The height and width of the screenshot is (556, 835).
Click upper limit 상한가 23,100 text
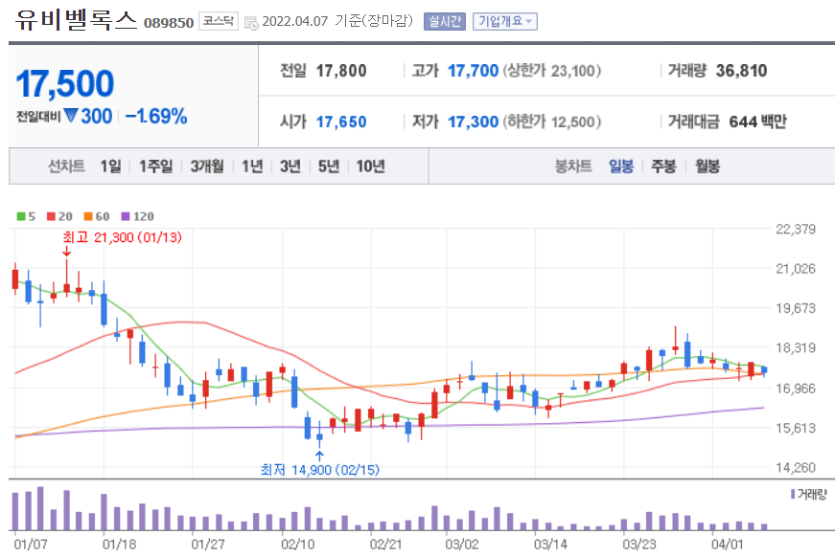(551, 71)
